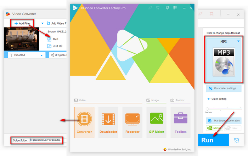Open the menu list icon in title bar

(x=175, y=8)
